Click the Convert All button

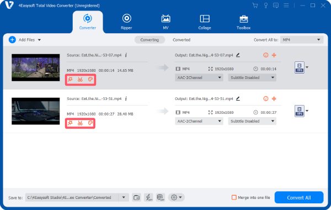click(299, 197)
